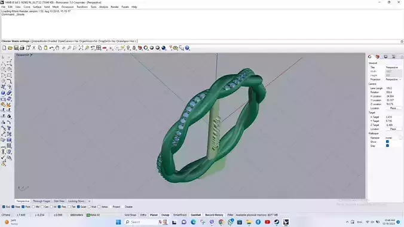The height and width of the screenshot is (227, 404).
Task: Click the Copy icon in the toolbar
Action: (x=39, y=48)
